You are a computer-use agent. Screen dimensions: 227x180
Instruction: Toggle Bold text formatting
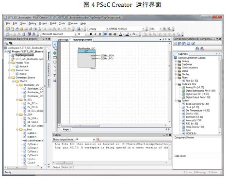[x=91, y=34]
